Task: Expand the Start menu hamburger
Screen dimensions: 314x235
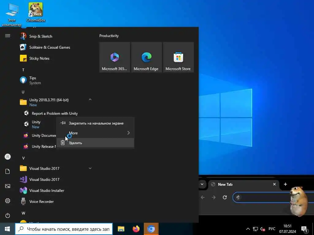Action: (x=8, y=36)
